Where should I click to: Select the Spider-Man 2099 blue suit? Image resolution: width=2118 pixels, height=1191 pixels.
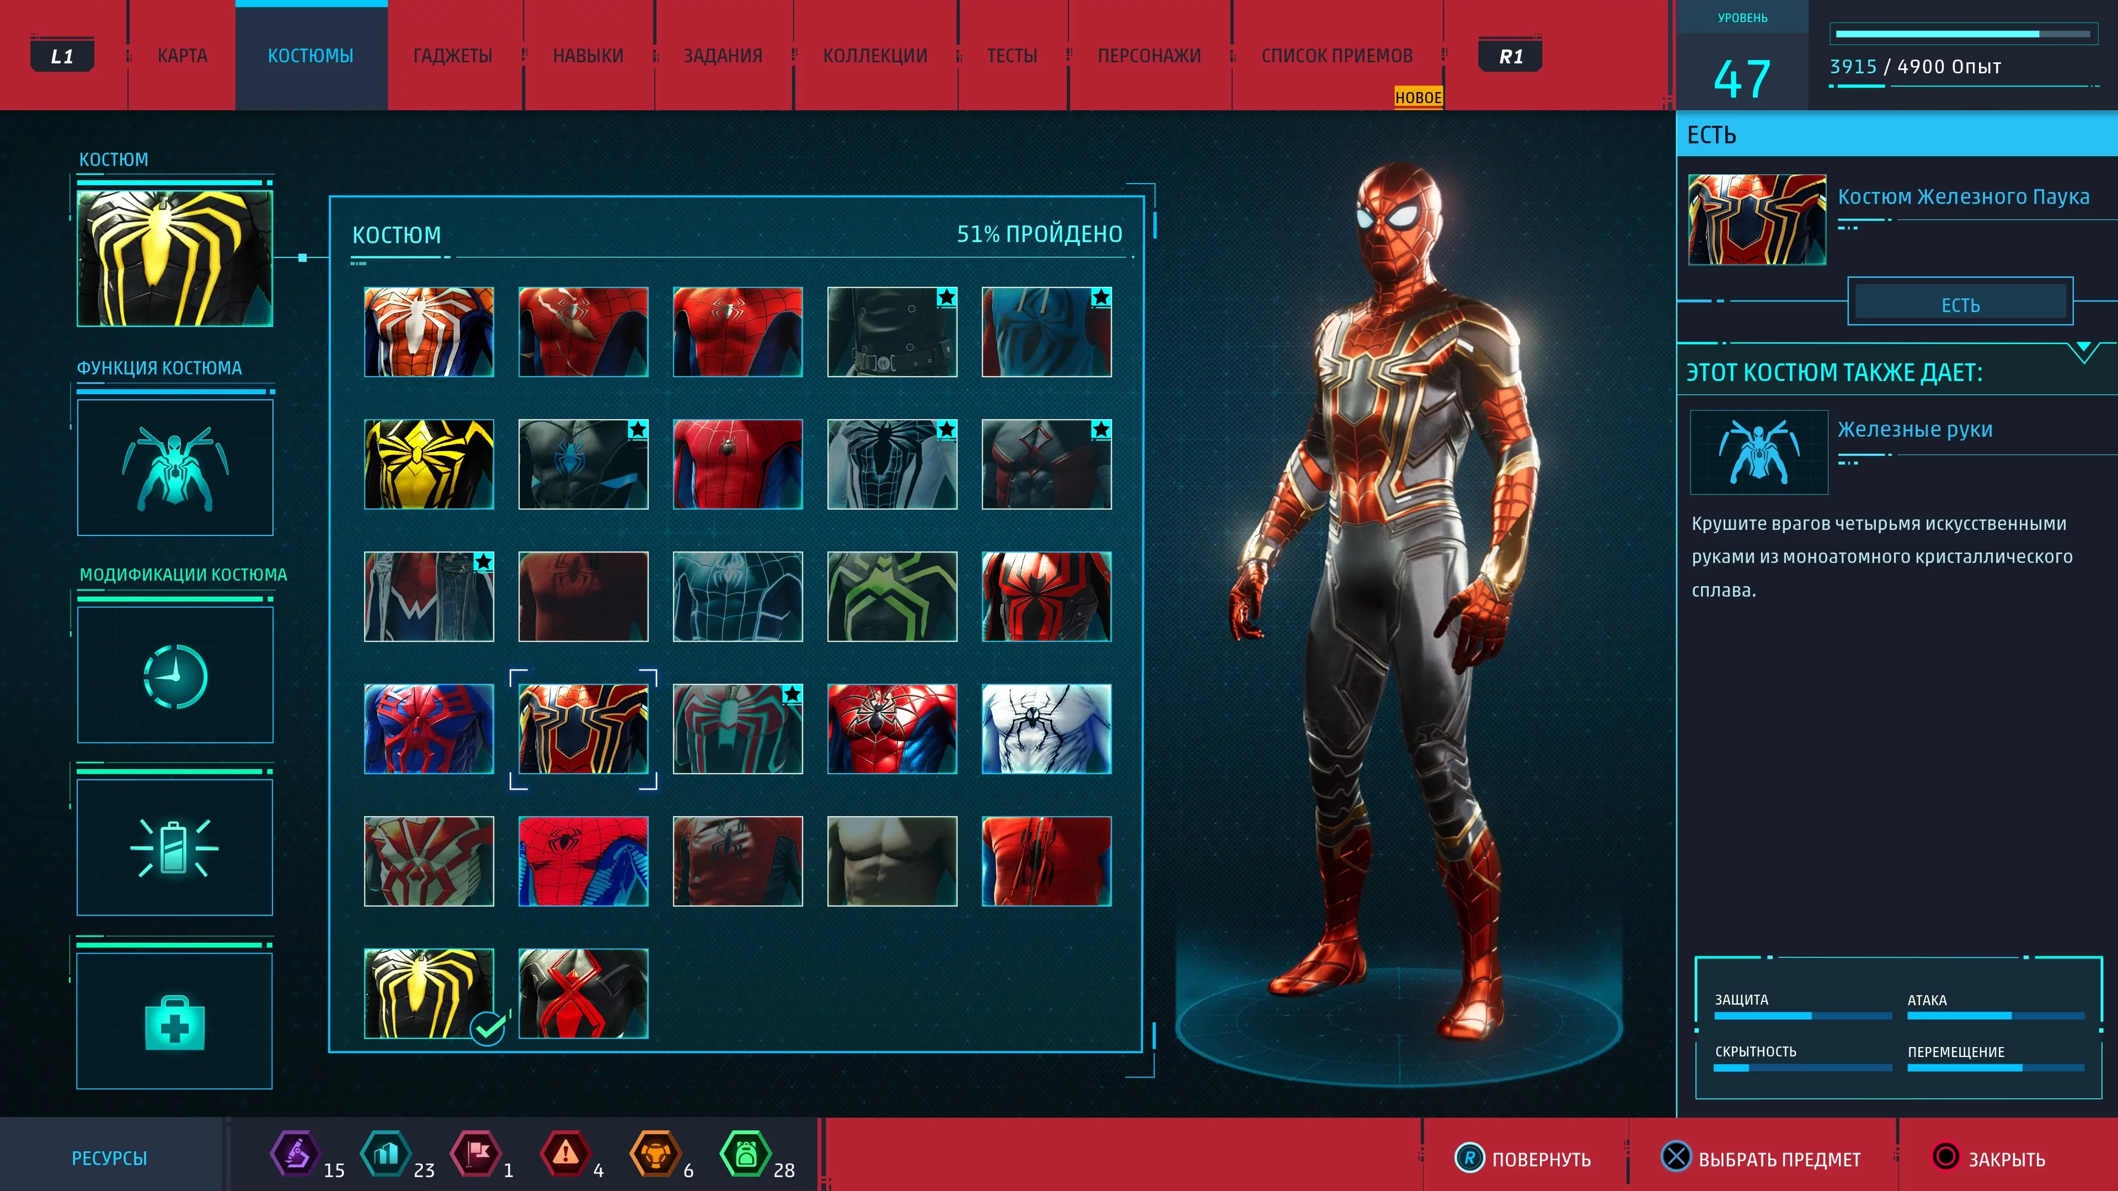pos(429,729)
